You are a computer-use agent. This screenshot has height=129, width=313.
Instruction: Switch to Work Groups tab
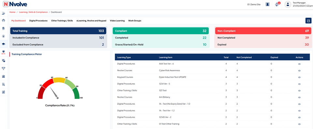click(x=135, y=21)
